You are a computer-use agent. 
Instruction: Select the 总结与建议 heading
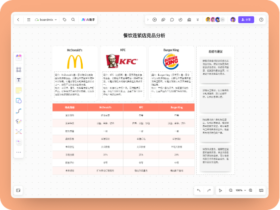click(x=216, y=52)
